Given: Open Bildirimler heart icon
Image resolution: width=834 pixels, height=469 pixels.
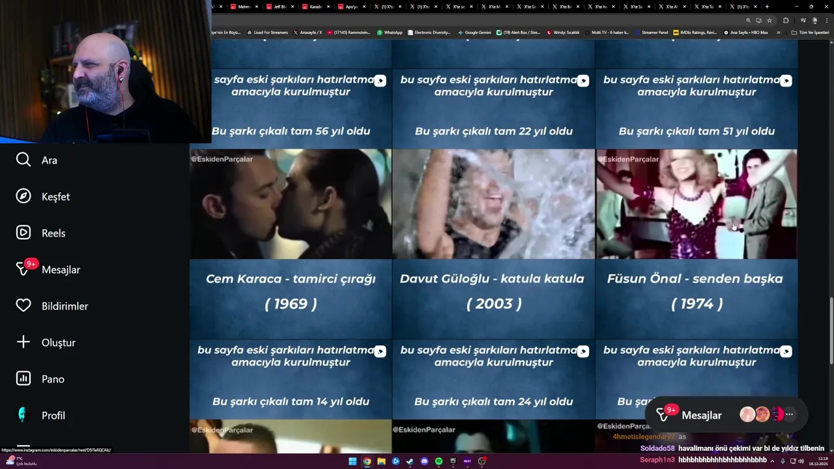Looking at the screenshot, I should coord(23,306).
